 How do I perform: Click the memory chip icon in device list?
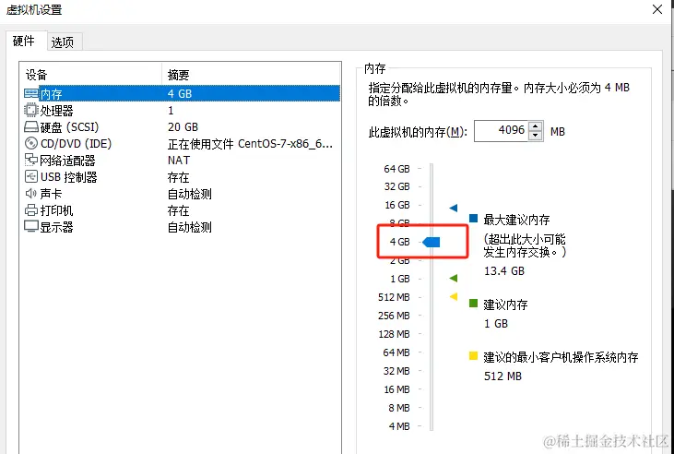click(31, 93)
